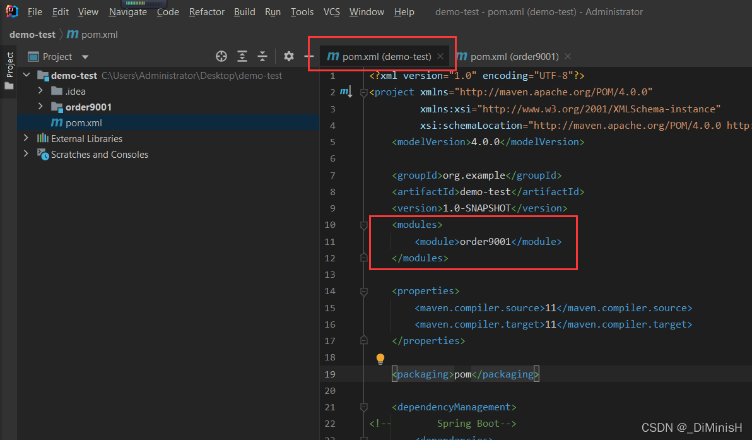This screenshot has width=752, height=440.
Task: Open the Navigate menu
Action: point(127,12)
